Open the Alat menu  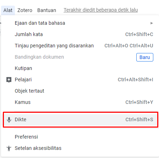pos(8,10)
